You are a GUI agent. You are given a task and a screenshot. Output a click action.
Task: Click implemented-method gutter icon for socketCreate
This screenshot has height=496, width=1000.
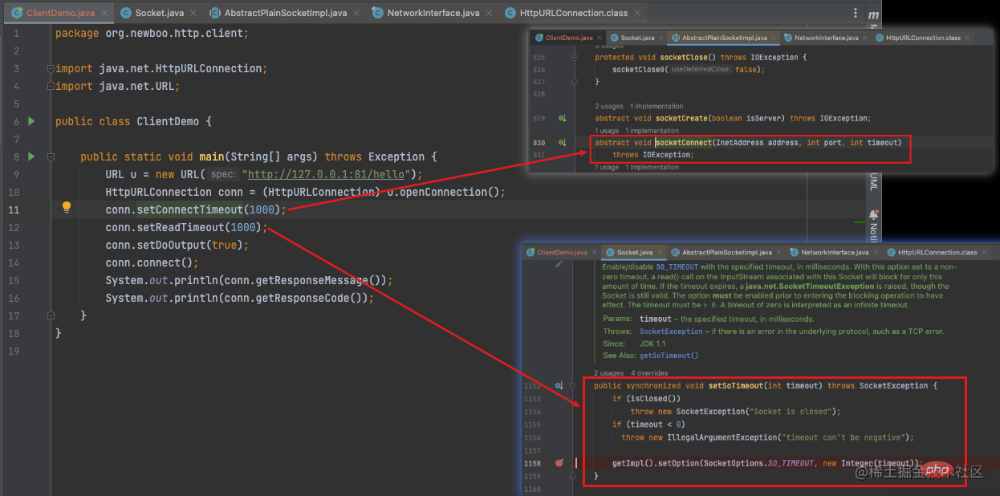562,118
